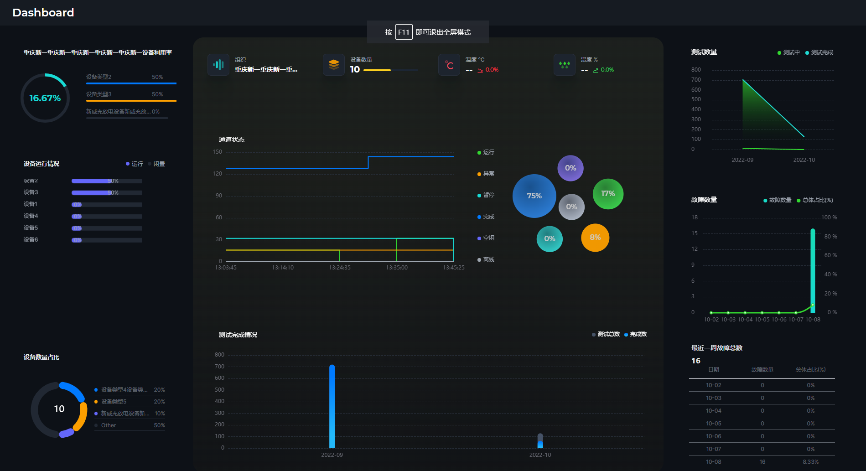This screenshot has width=866, height=471.
Task: Click the 10-08 teal fault bar
Action: point(813,271)
